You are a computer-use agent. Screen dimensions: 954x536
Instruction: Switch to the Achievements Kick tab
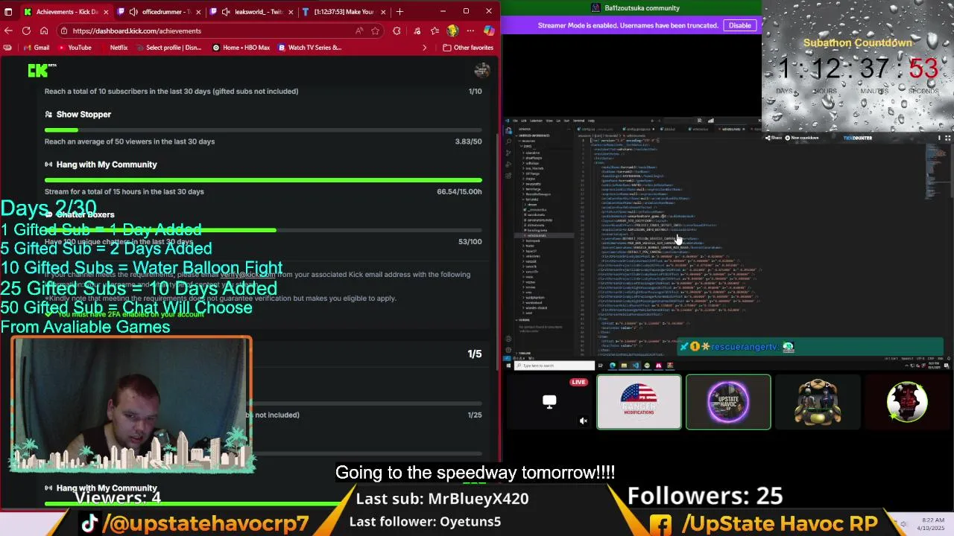(66, 12)
